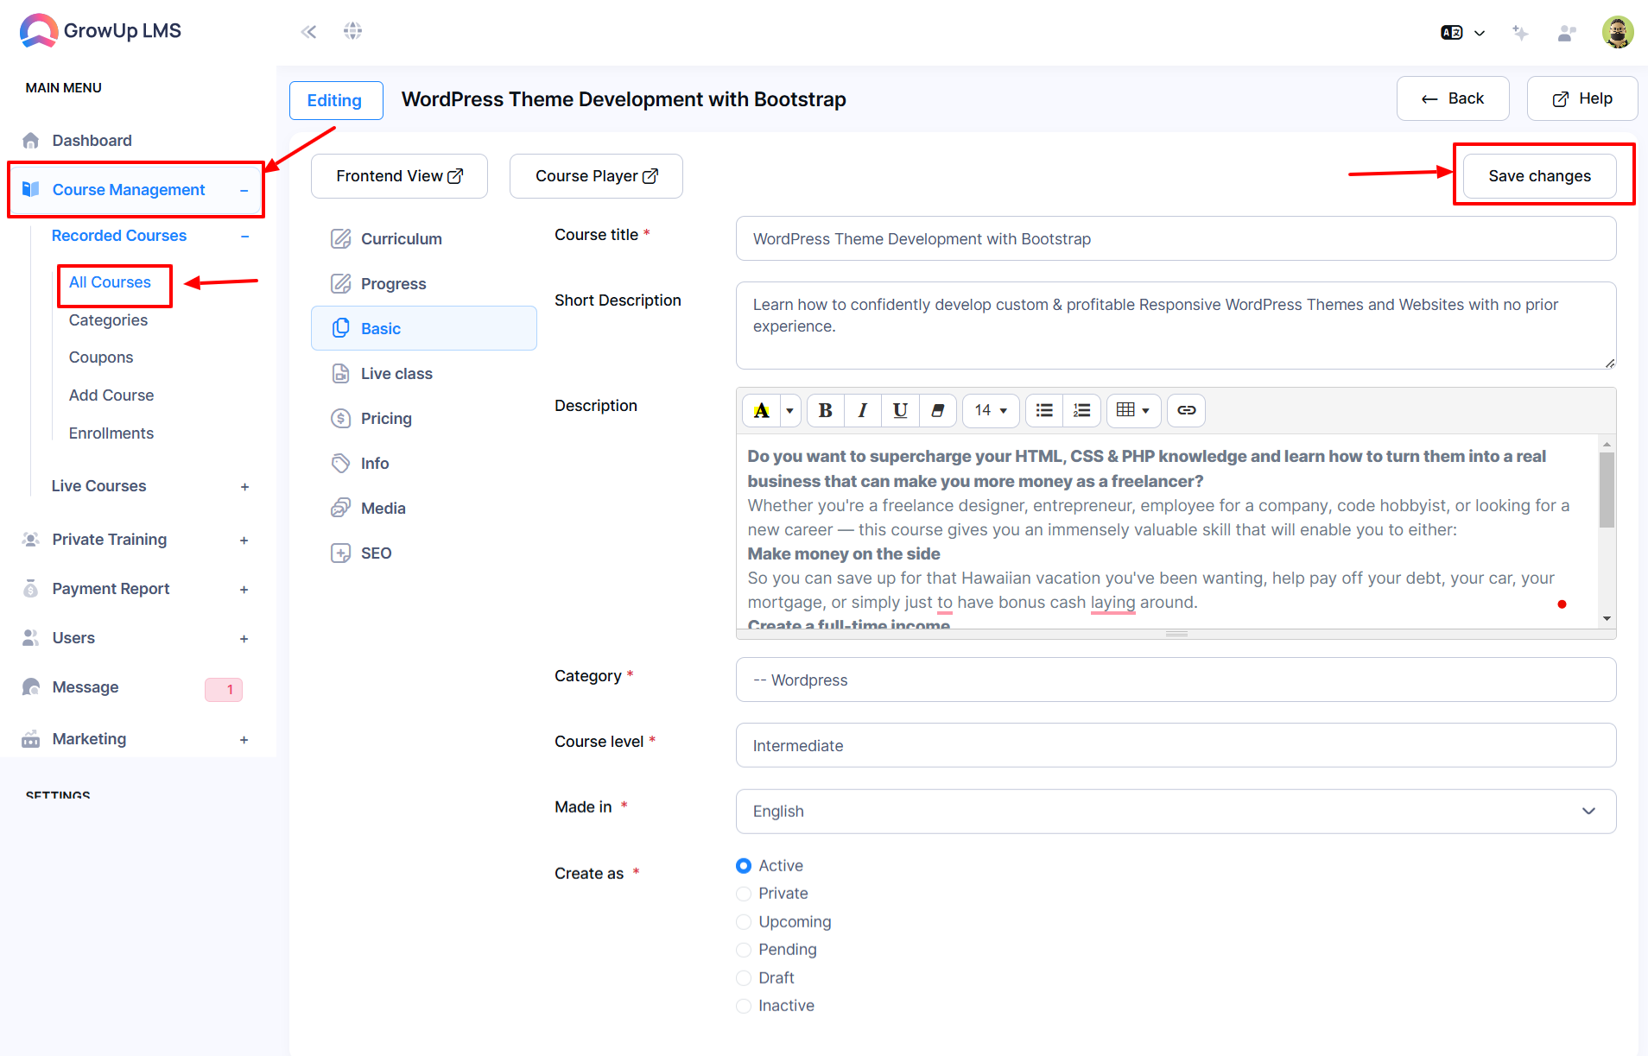
Task: Select the Private radio option
Action: (x=744, y=894)
